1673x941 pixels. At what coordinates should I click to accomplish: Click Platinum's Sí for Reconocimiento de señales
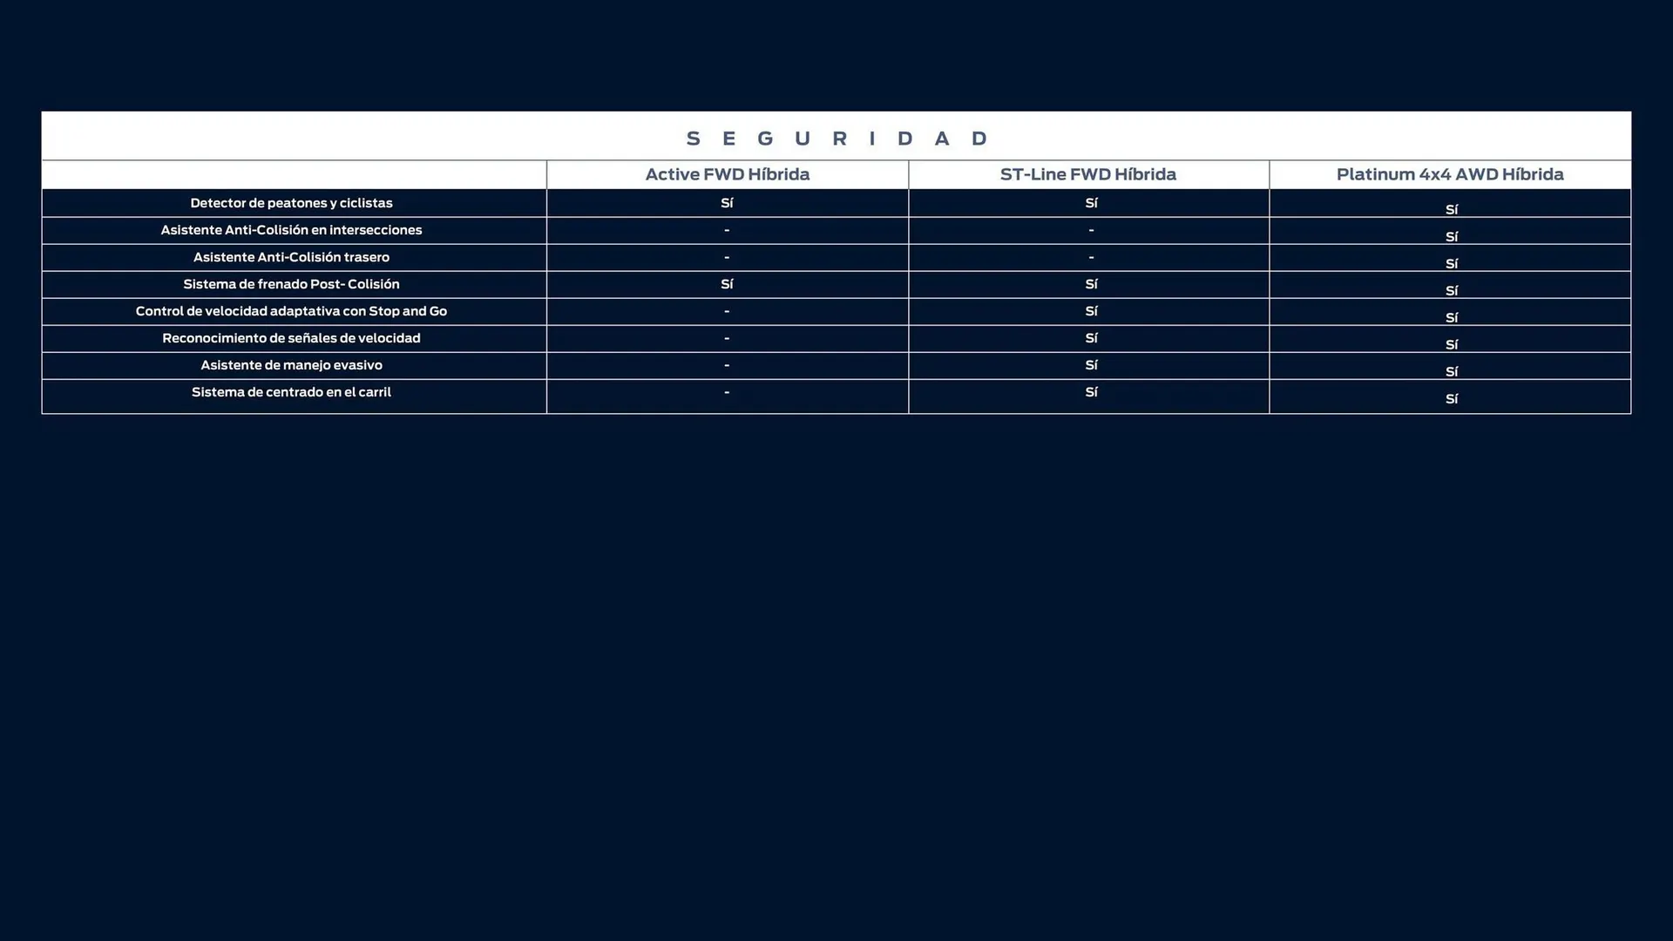(x=1451, y=344)
